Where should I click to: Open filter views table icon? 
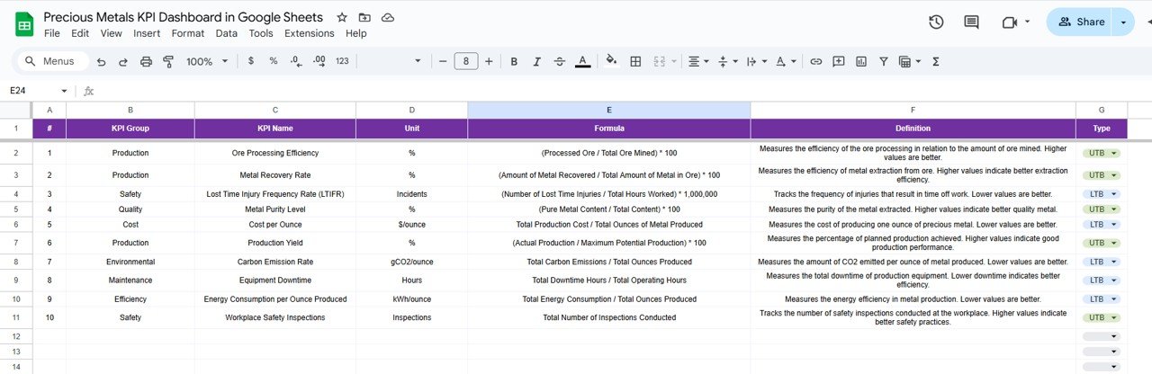909,61
